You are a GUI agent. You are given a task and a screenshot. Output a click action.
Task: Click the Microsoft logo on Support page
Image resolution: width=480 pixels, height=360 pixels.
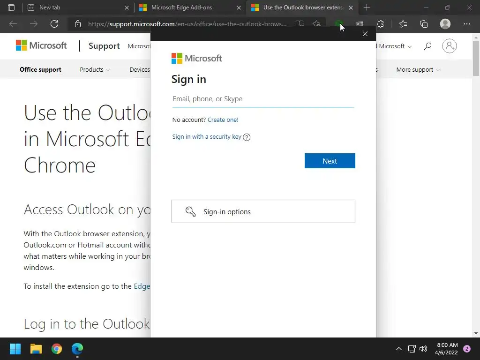[41, 45]
